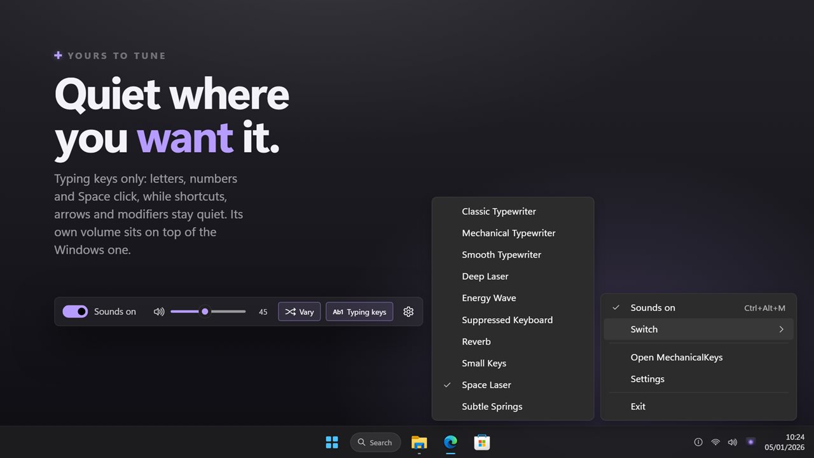Select Suppressed Keyboard sound

click(513, 320)
